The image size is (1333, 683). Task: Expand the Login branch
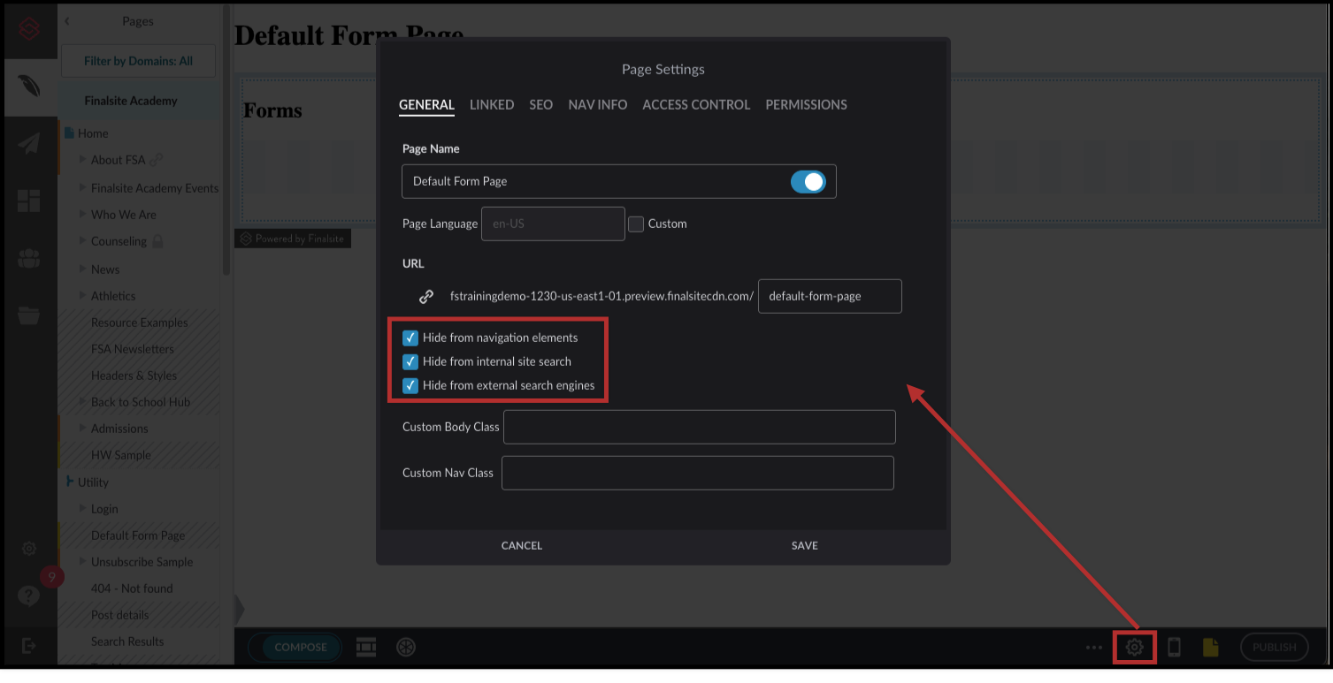tap(82, 508)
